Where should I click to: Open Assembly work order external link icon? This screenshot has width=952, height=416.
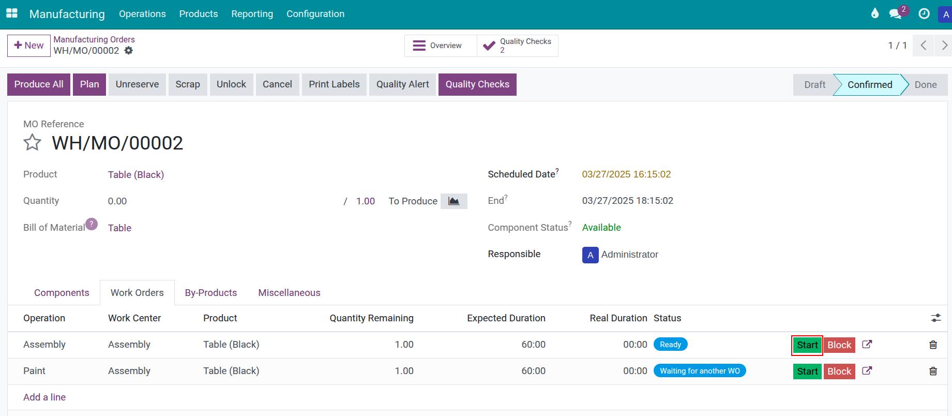click(867, 344)
